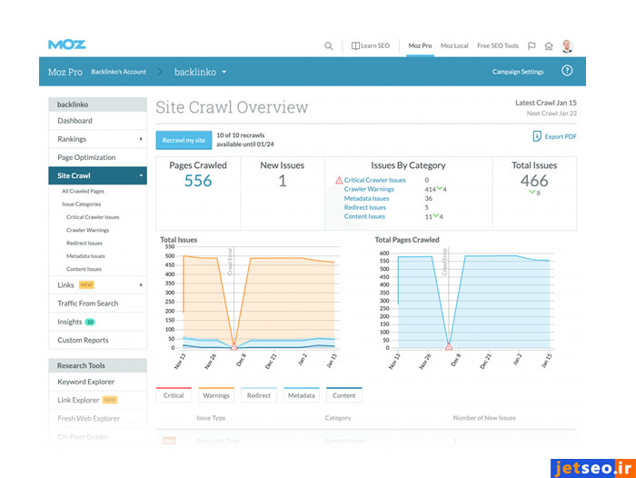
Task: Open the Critical Crawler Issues category link
Action: click(x=374, y=180)
